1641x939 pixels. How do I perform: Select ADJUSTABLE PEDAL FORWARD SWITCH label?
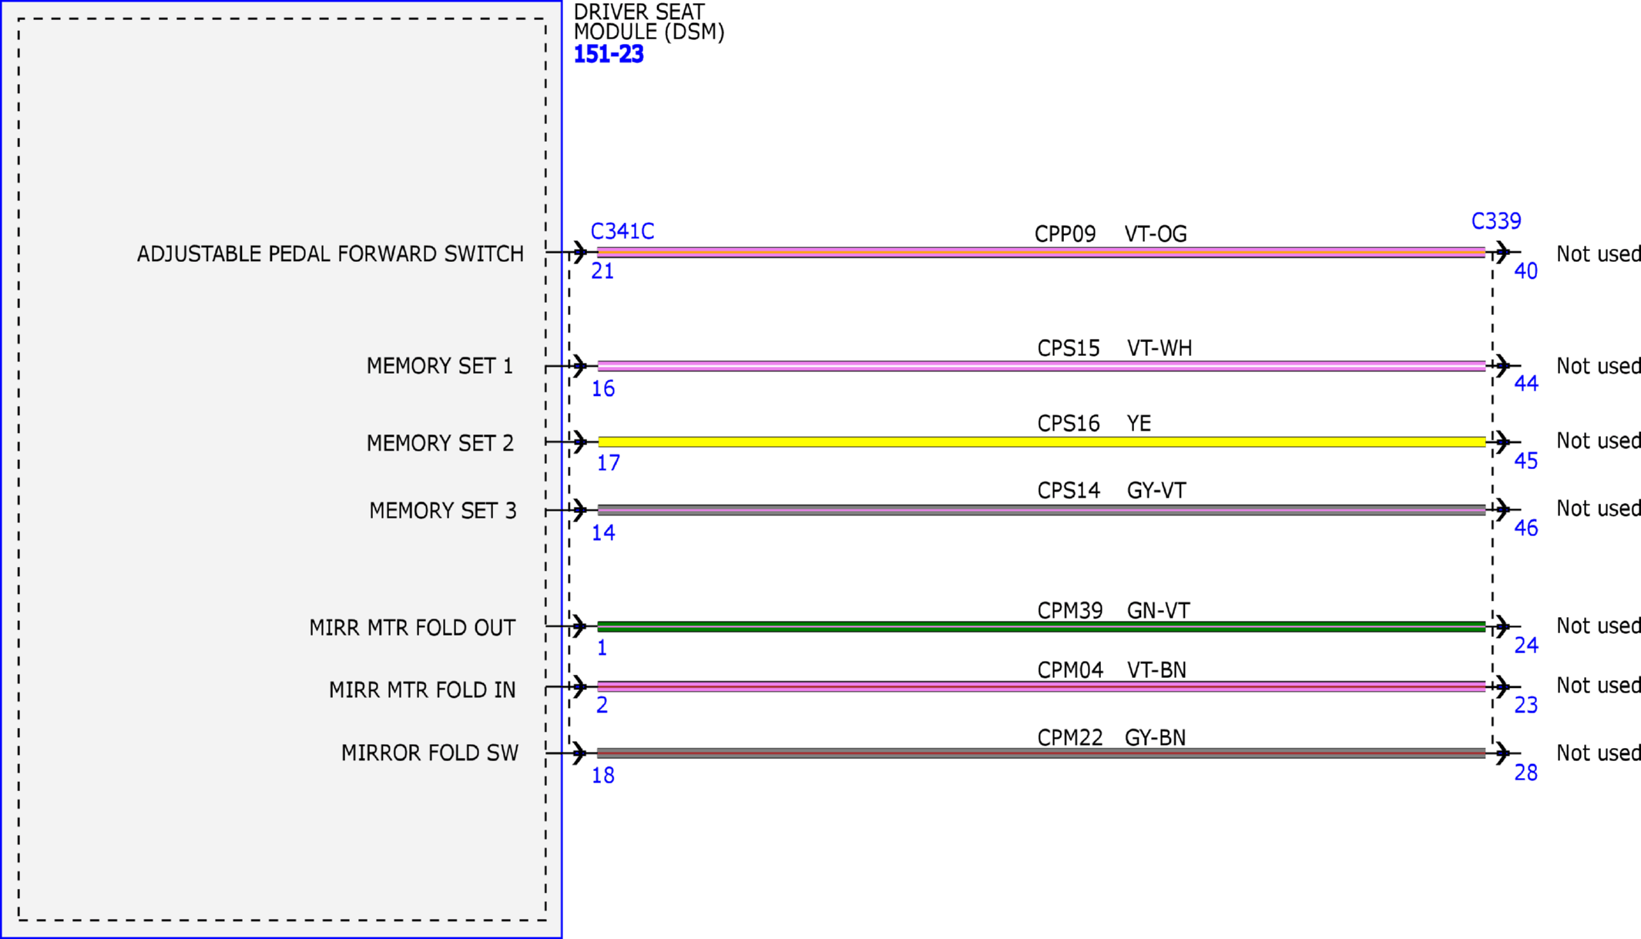[x=330, y=253]
